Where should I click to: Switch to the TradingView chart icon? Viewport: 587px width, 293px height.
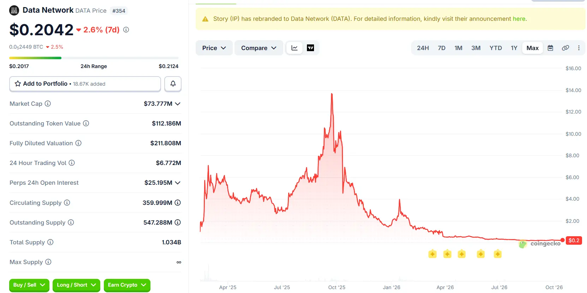310,48
